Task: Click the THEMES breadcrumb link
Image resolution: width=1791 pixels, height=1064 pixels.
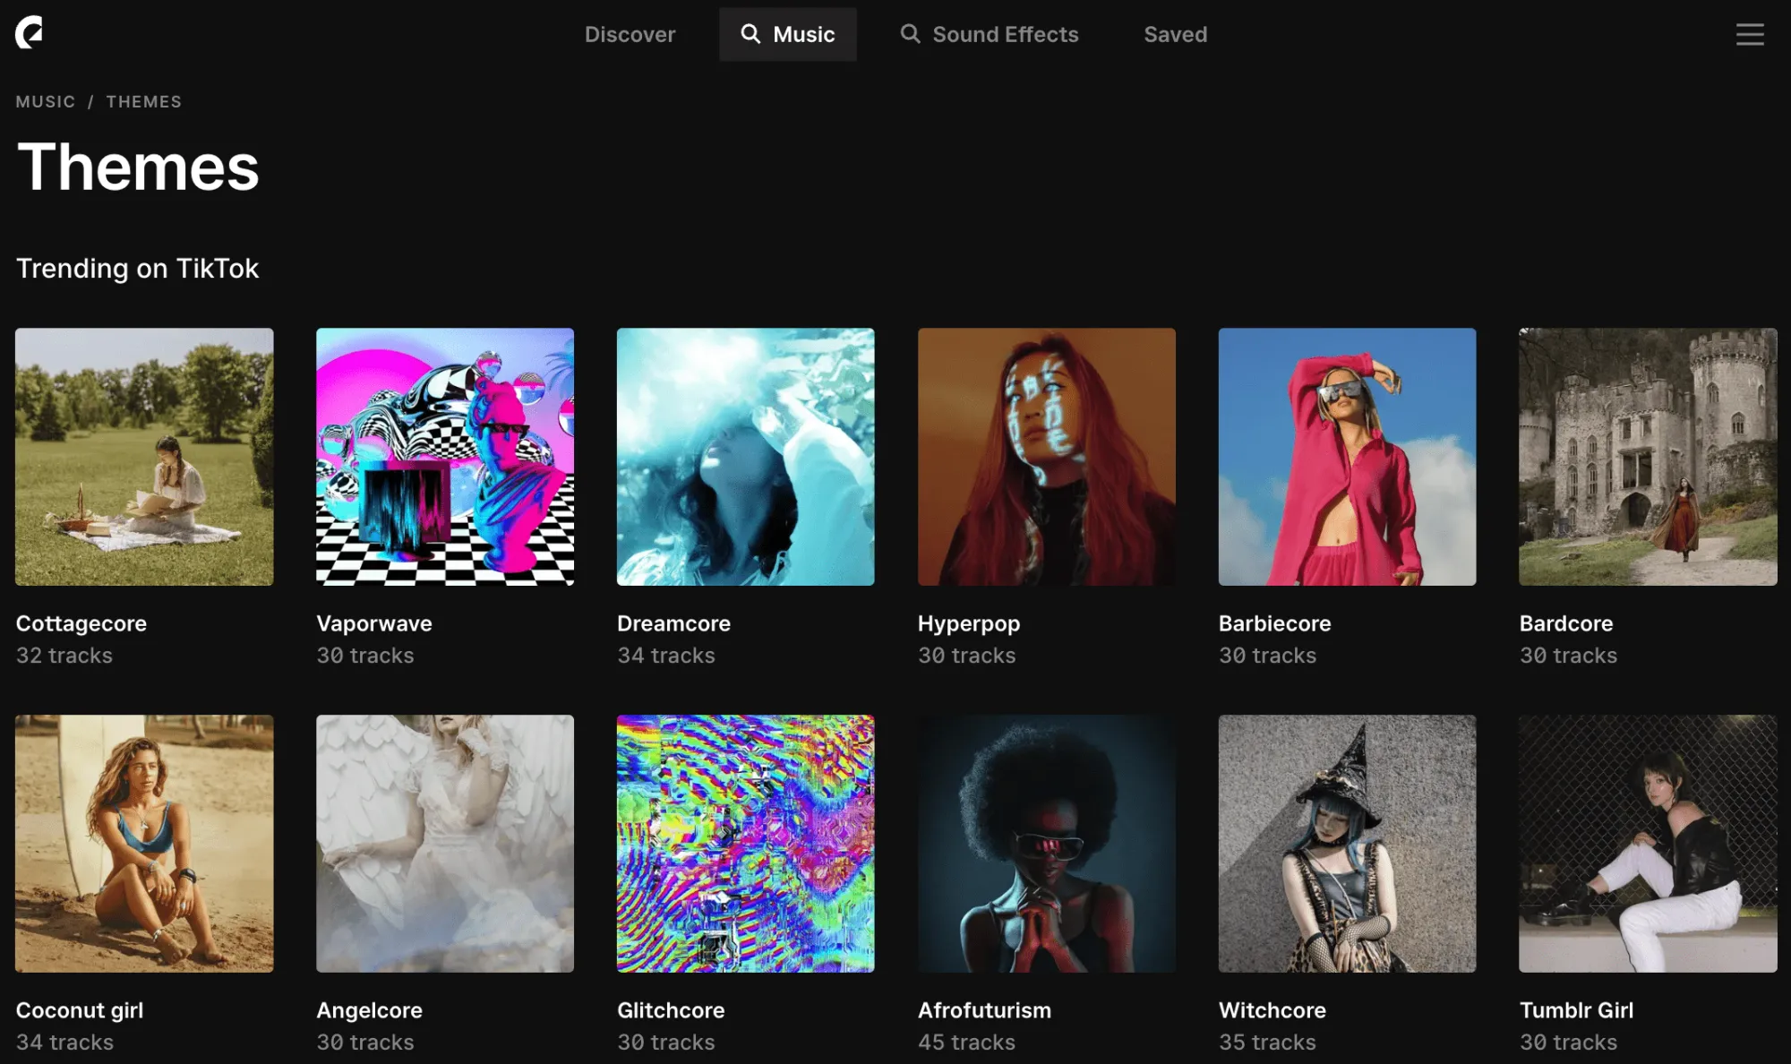Action: [143, 101]
